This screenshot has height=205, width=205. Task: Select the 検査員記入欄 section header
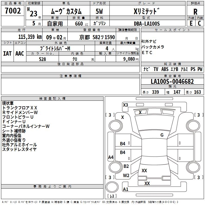[x=52, y=99]
